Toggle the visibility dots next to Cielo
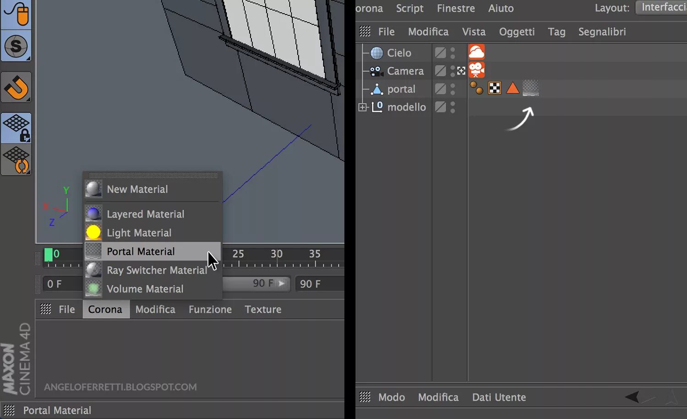The width and height of the screenshot is (687, 419). tap(453, 52)
